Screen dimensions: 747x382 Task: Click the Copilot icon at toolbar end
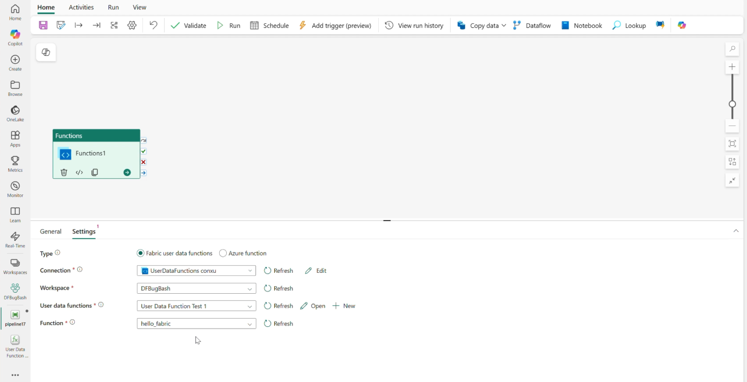[682, 26]
